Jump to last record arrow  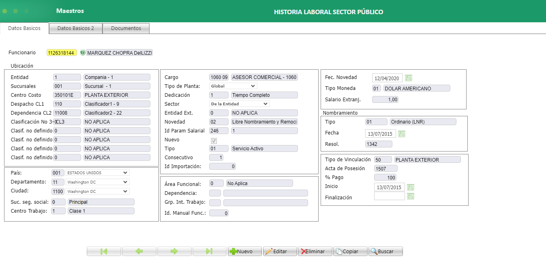tap(209, 252)
